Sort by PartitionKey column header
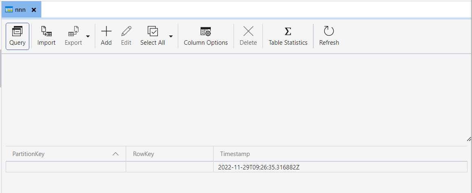 [x=66, y=154]
